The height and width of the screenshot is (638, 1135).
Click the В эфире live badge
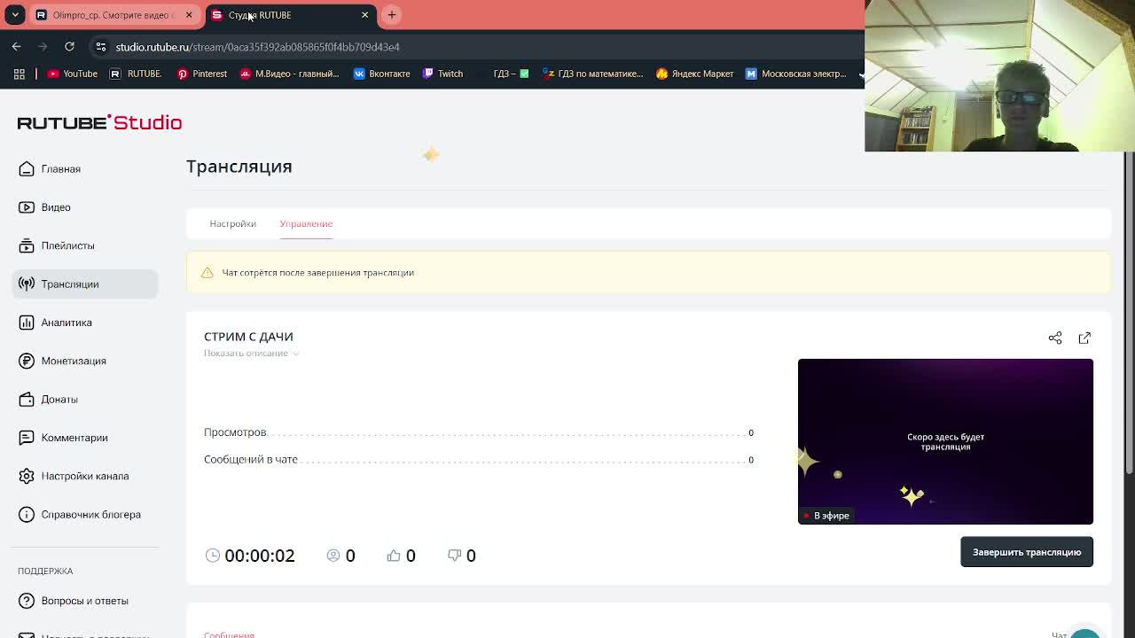(x=826, y=516)
